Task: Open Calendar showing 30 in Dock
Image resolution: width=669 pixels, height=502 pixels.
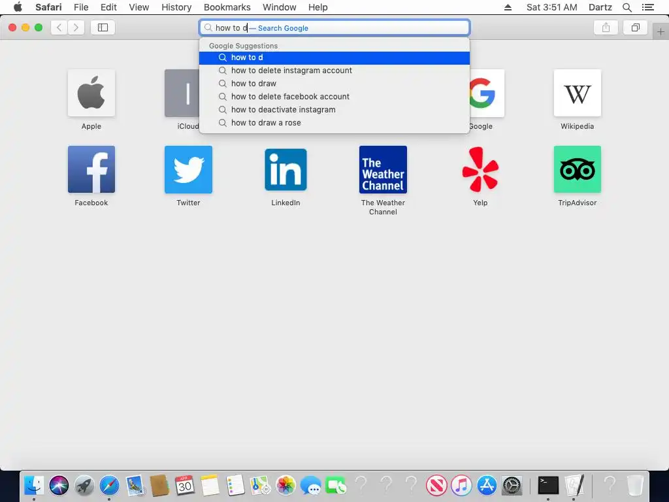Action: click(x=185, y=486)
